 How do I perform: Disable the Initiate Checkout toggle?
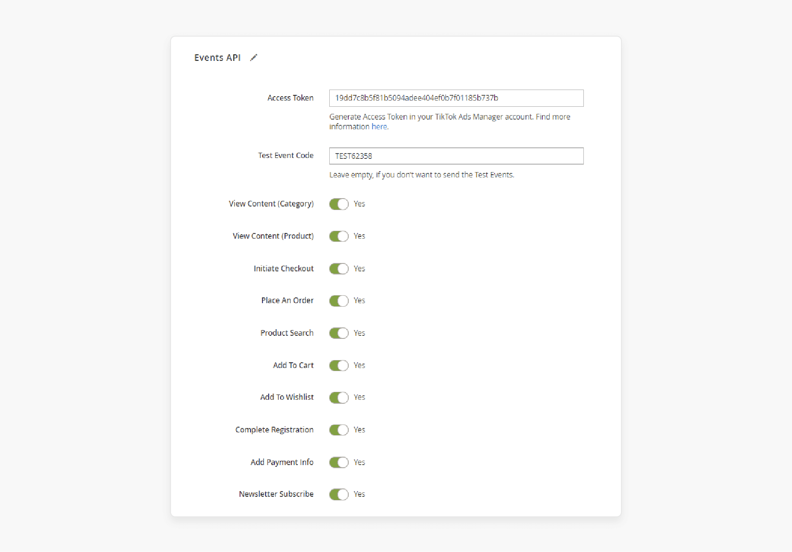(x=339, y=269)
